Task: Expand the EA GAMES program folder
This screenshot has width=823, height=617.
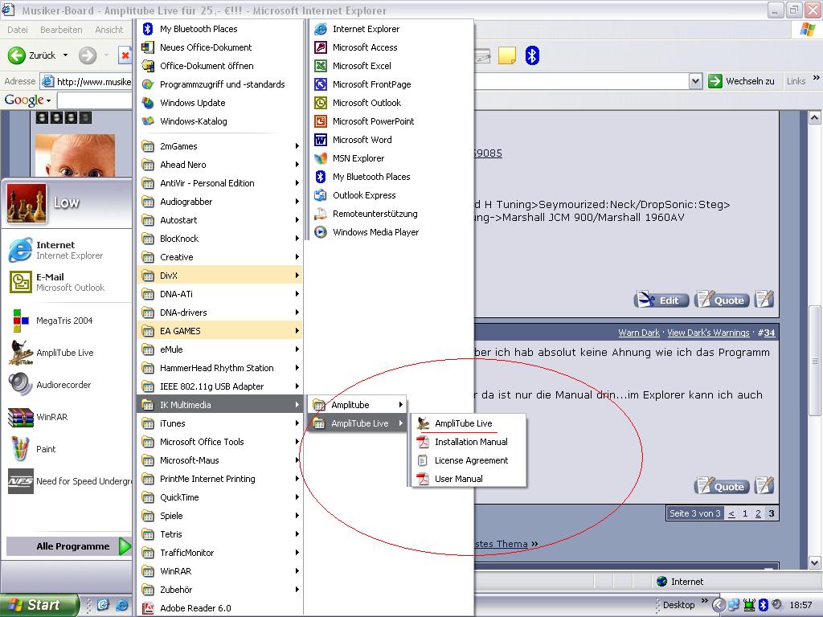Action: pos(220,330)
